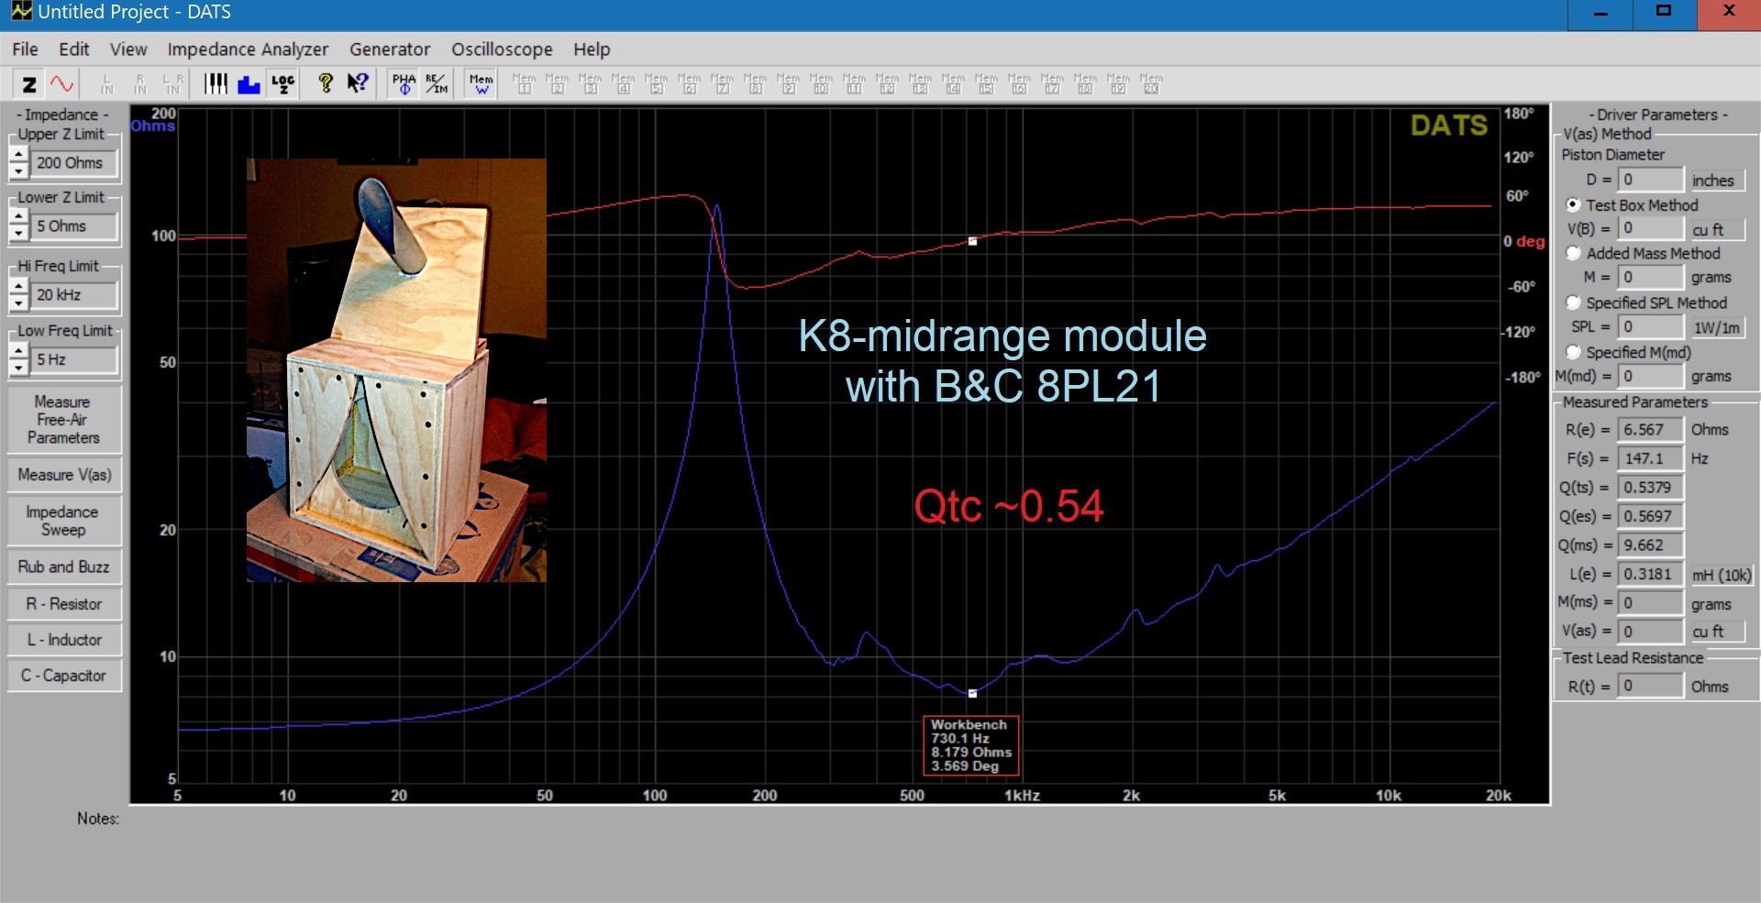
Task: Run the Rub and Buzz test
Action: [x=63, y=567]
